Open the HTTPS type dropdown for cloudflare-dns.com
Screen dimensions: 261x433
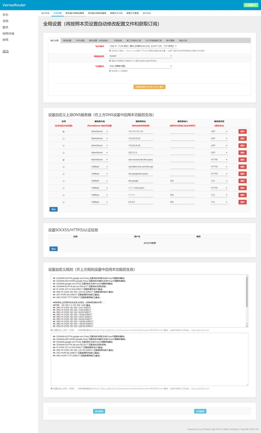[x=219, y=167]
